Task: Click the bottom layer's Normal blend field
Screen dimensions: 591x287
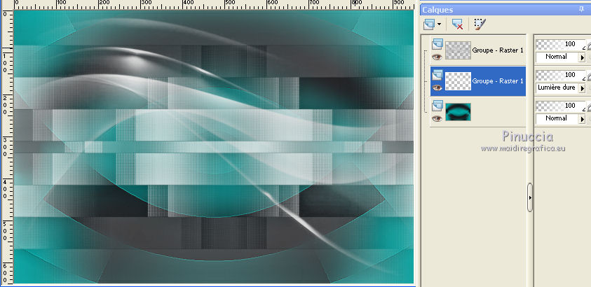Action: (557, 119)
